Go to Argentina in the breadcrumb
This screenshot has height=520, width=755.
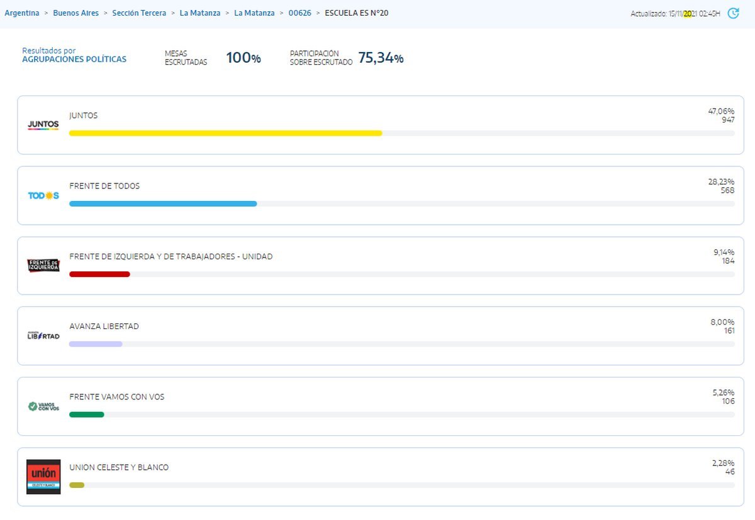point(22,13)
